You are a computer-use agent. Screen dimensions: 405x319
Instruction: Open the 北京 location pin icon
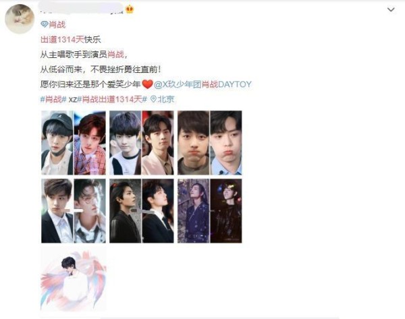click(153, 99)
